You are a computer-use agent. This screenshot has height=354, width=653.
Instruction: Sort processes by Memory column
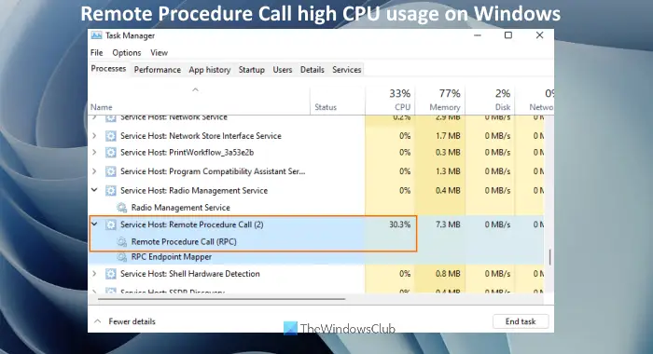pyautogui.click(x=440, y=101)
